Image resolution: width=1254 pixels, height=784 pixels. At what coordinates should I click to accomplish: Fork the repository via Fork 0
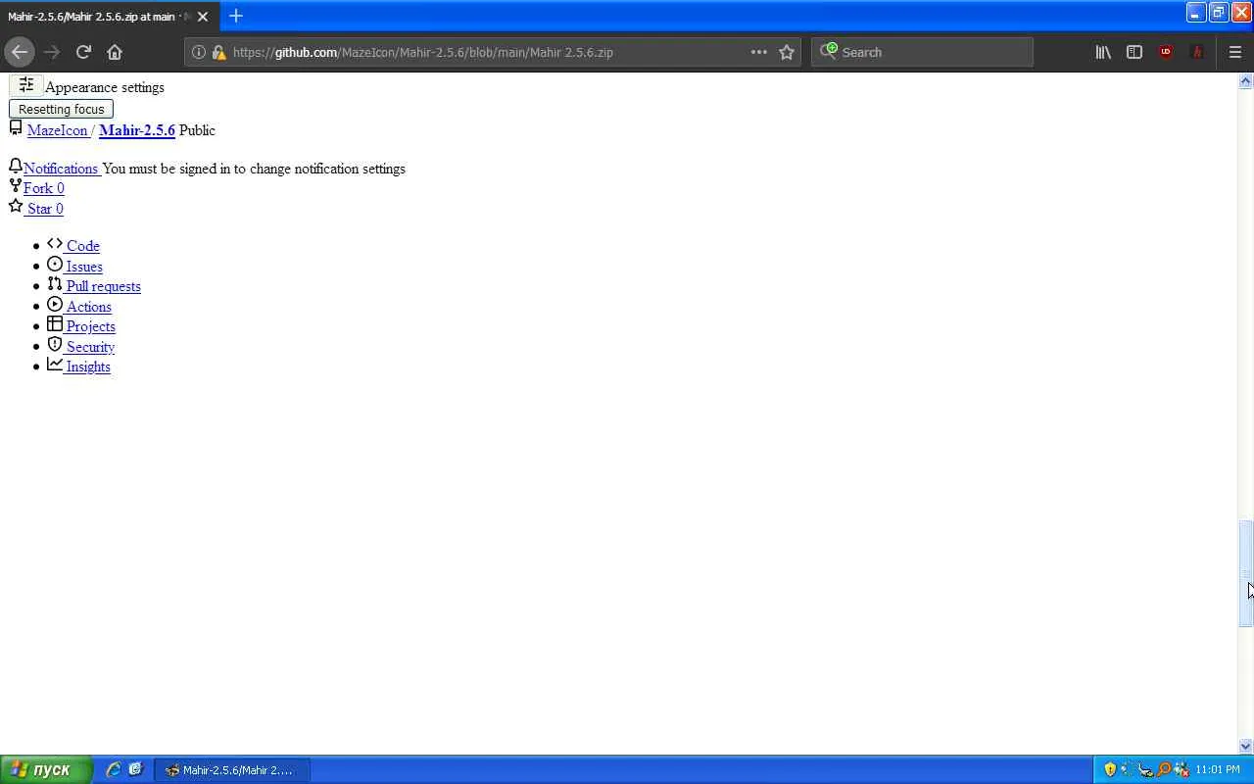[43, 188]
